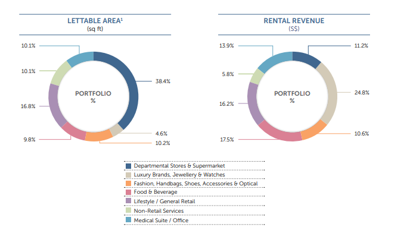Click the Departmental Stores & Supermarket legend swatch
The image size is (407, 230).
[x=128, y=166]
